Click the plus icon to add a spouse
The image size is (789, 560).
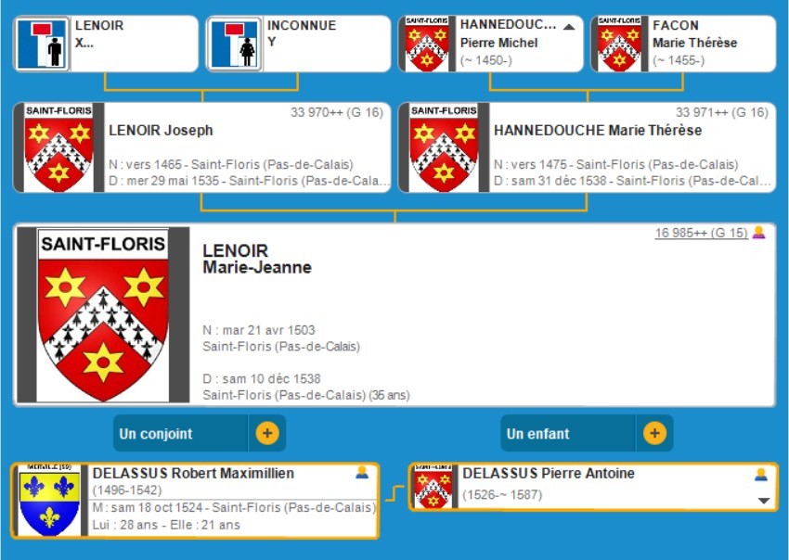click(x=266, y=433)
